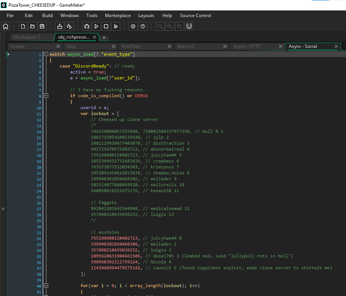This screenshot has width=346, height=296.
Task: Click the "userid" variable on line 10
Action: 88,108
